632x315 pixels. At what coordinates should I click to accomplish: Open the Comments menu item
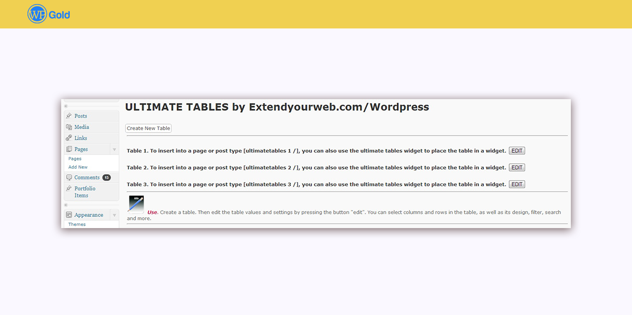tap(87, 178)
